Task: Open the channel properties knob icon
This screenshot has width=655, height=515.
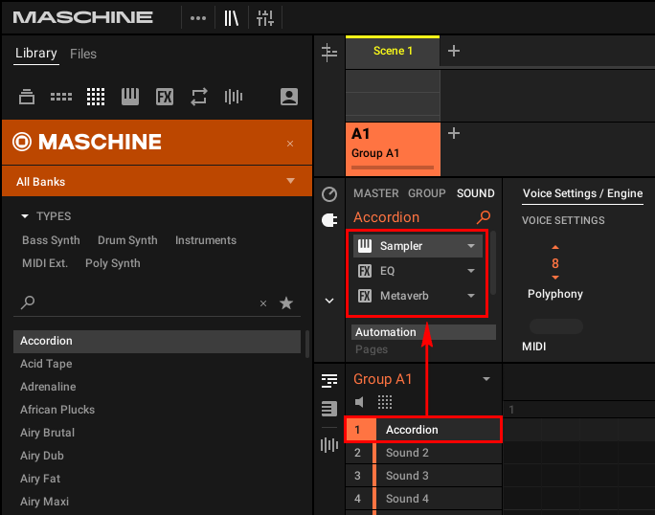Action: pyautogui.click(x=329, y=194)
